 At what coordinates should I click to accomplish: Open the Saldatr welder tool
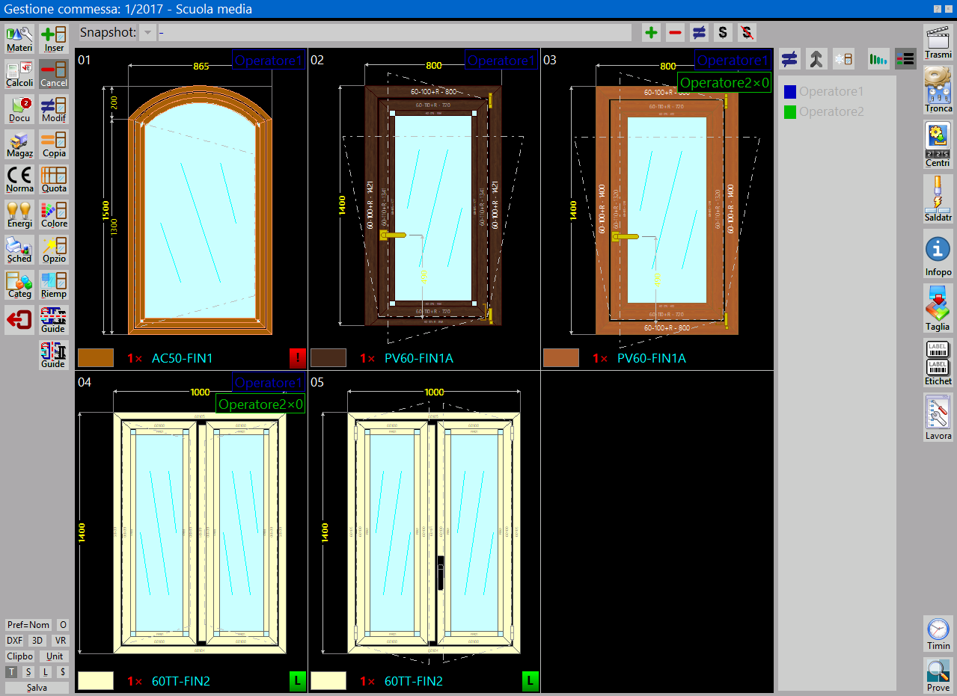coord(938,199)
